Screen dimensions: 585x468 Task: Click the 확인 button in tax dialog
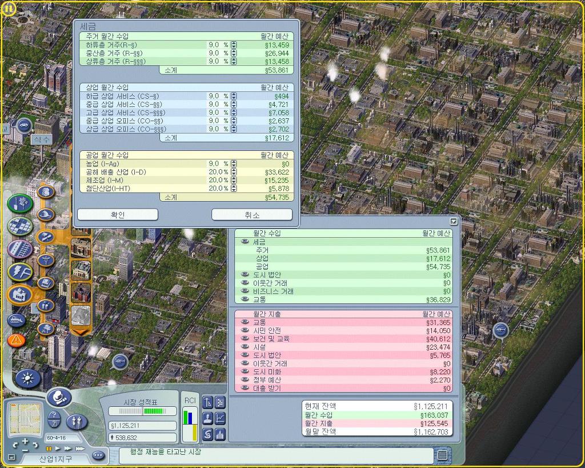coord(118,214)
